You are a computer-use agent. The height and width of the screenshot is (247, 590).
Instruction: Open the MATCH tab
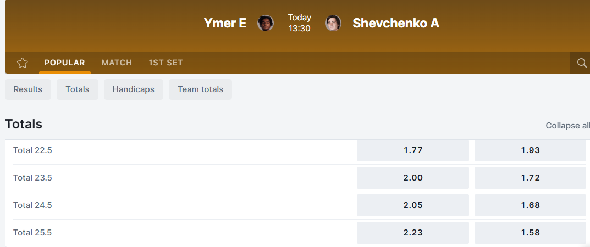117,63
